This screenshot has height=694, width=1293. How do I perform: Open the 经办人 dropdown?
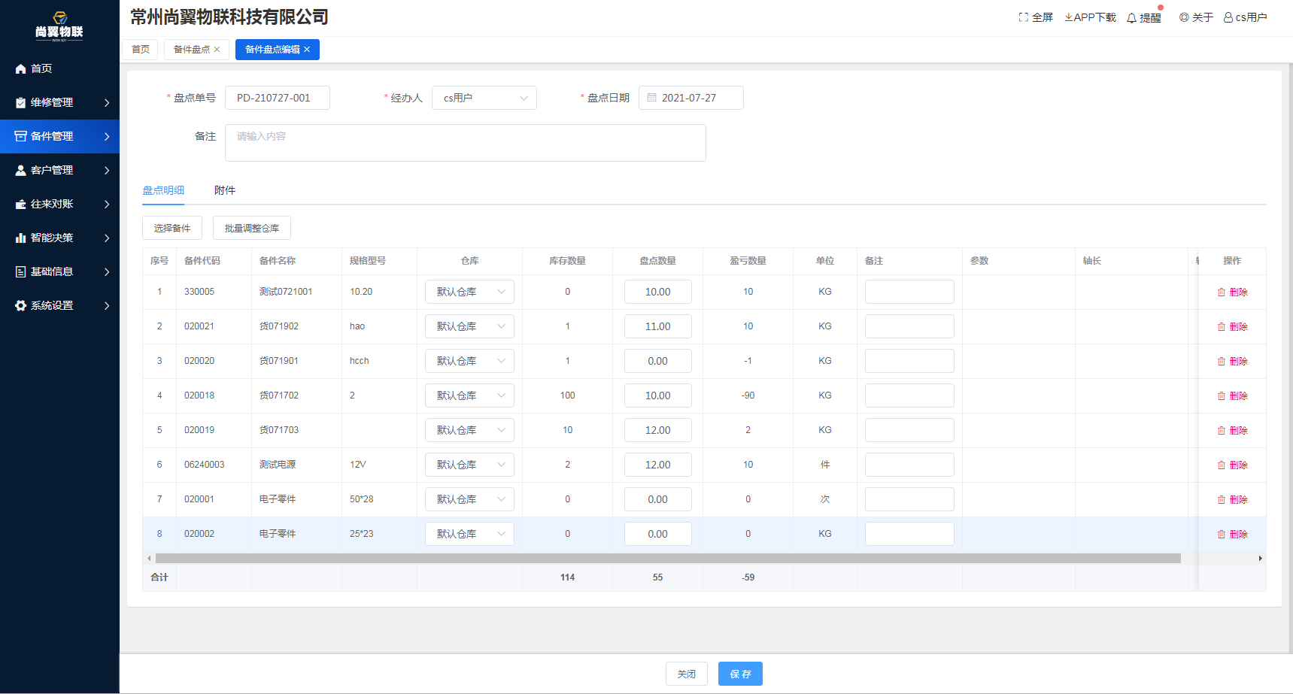pyautogui.click(x=484, y=98)
